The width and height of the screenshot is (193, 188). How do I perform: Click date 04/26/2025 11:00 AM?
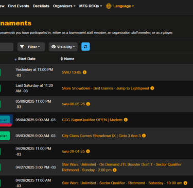tap(33, 183)
